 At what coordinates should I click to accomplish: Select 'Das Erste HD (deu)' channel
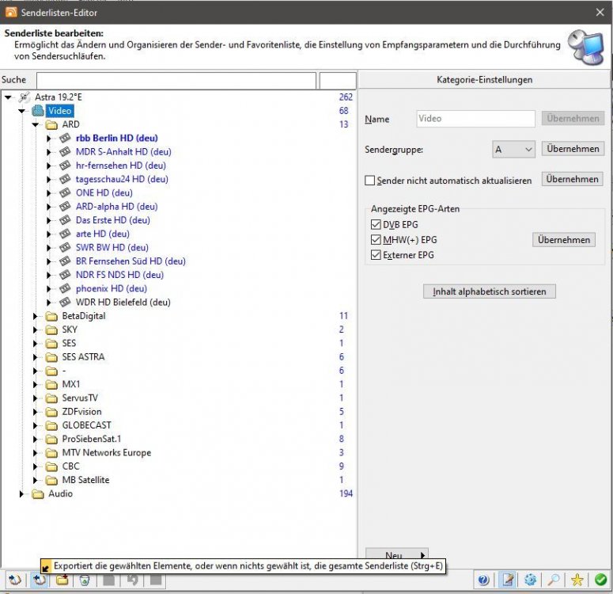pos(112,220)
